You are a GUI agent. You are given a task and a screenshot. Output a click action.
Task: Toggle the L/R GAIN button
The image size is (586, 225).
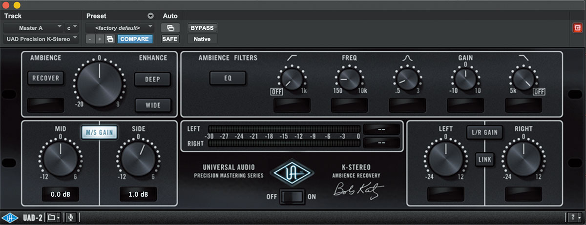coord(484,132)
